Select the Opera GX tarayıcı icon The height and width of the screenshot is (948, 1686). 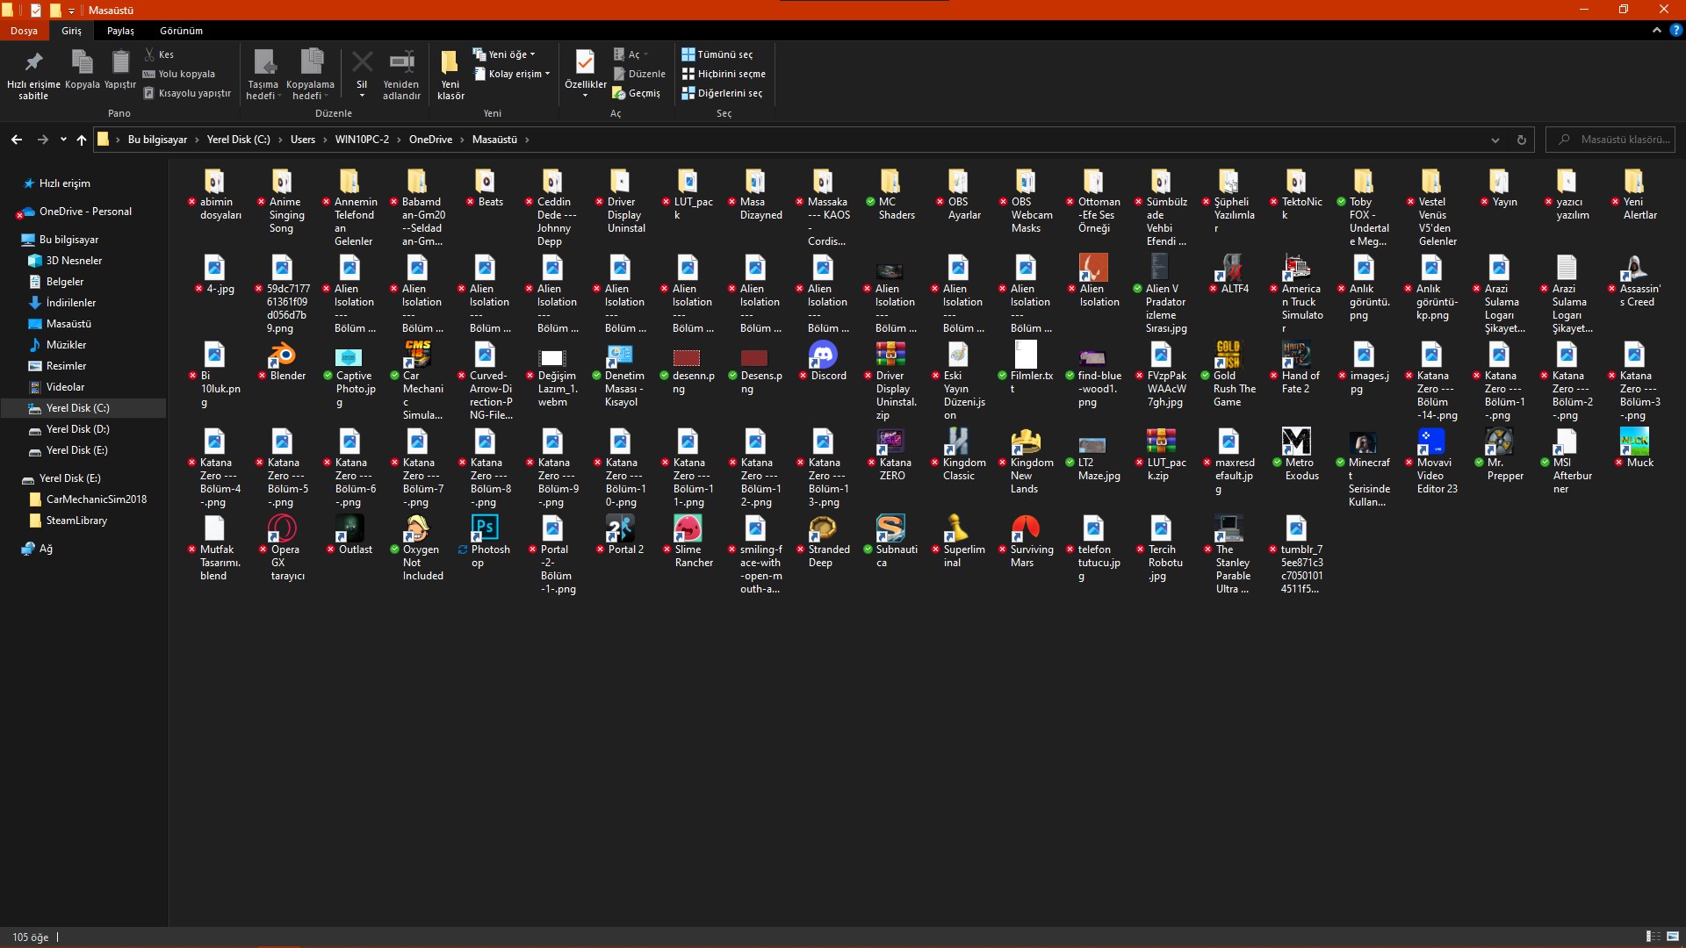283,528
